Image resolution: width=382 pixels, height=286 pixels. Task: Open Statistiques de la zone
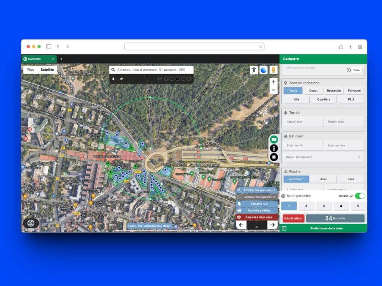(x=326, y=228)
